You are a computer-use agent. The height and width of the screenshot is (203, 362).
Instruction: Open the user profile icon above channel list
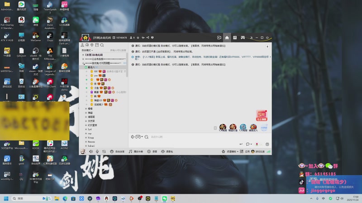[82, 45]
